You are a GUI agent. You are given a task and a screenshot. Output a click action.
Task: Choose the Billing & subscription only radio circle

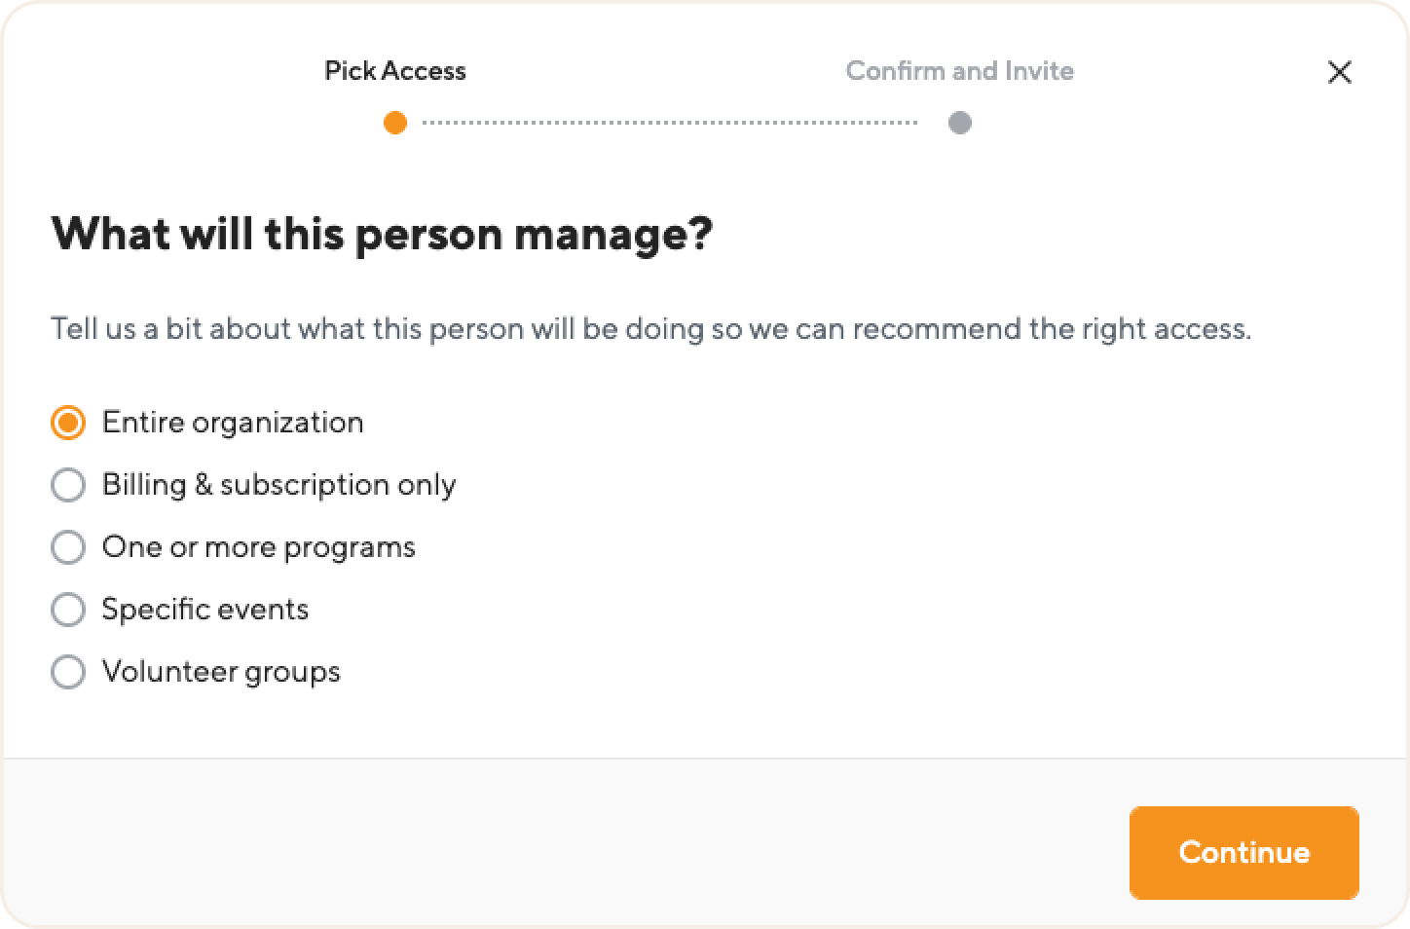click(68, 485)
